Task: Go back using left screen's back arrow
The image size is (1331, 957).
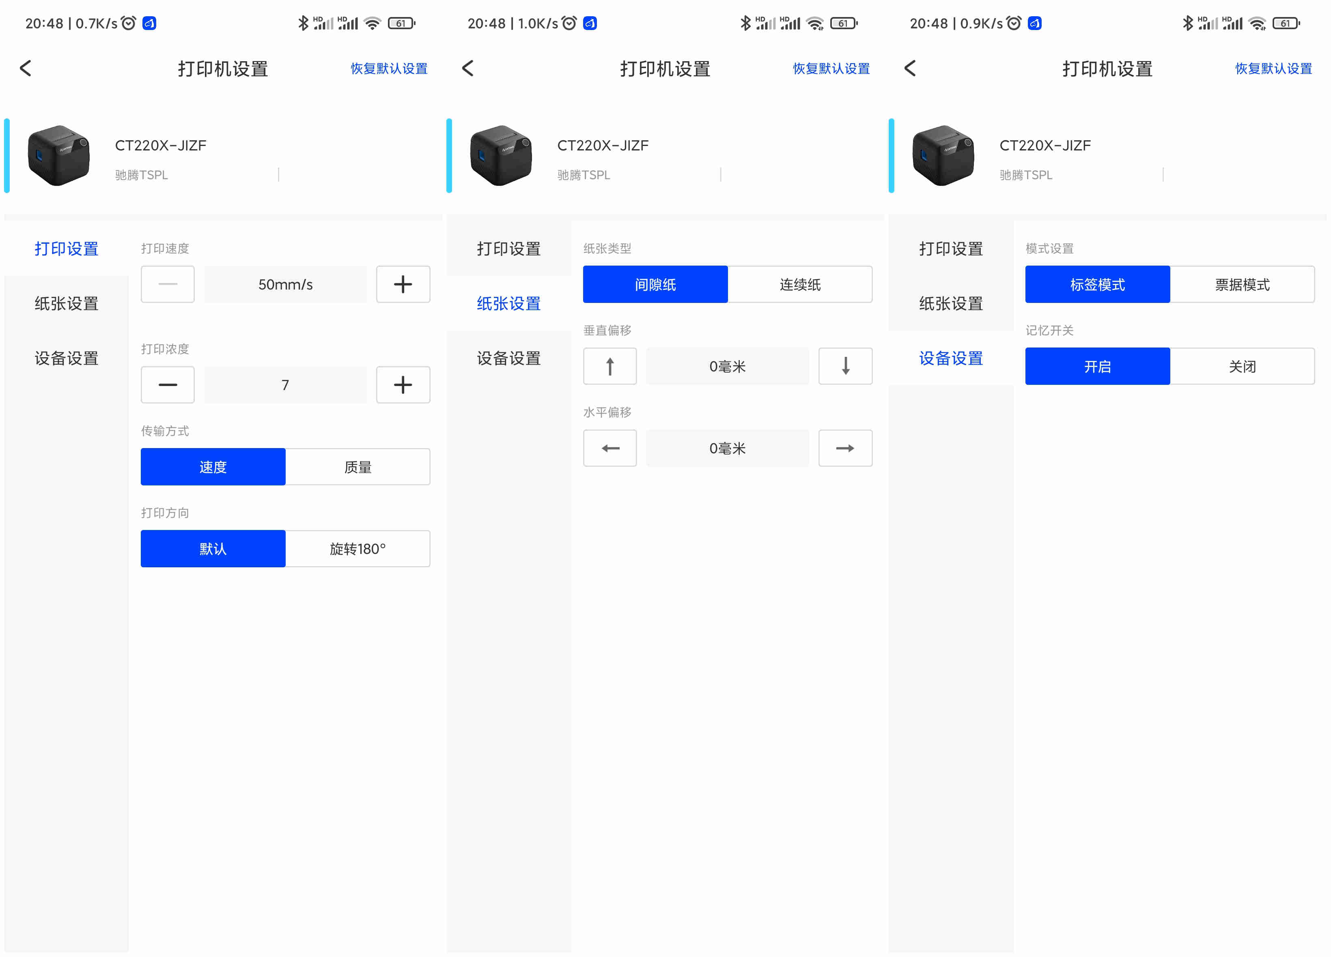Action: tap(26, 69)
